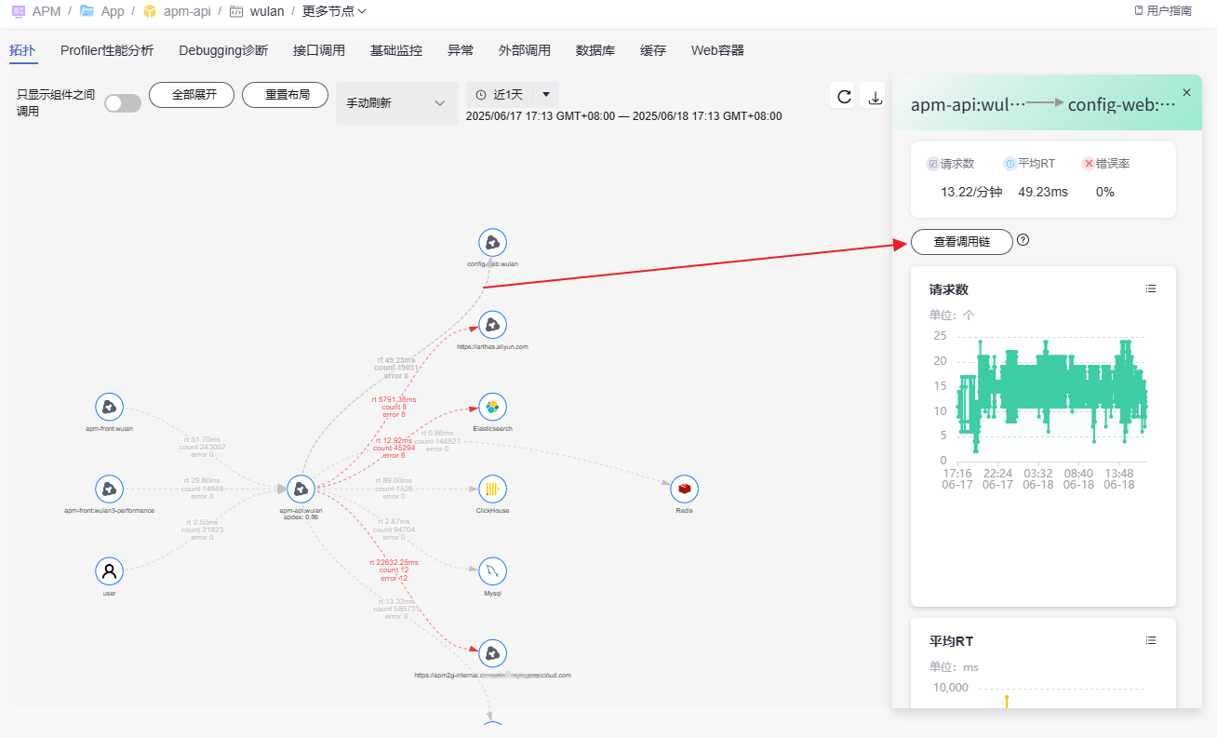1217x738 pixels.
Task: Click the 0% error rate value
Action: pos(1105,192)
